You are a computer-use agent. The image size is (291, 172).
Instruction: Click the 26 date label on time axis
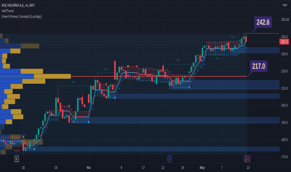182,168
